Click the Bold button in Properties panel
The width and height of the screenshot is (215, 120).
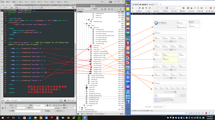47,105
